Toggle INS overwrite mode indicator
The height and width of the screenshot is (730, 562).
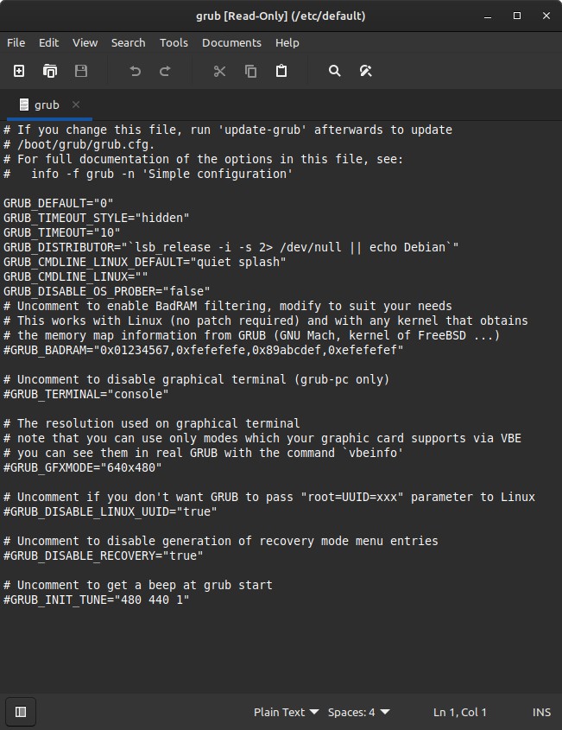[x=541, y=713]
